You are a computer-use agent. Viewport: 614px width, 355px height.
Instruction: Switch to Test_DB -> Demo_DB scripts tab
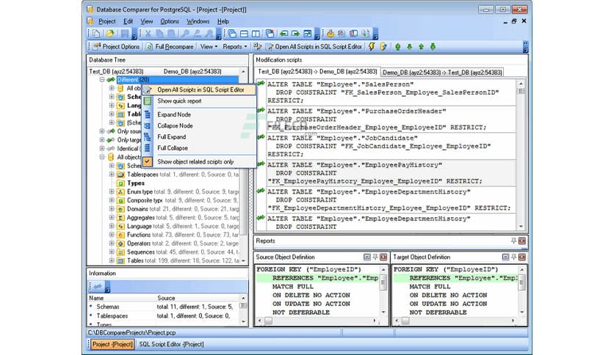(x=317, y=72)
